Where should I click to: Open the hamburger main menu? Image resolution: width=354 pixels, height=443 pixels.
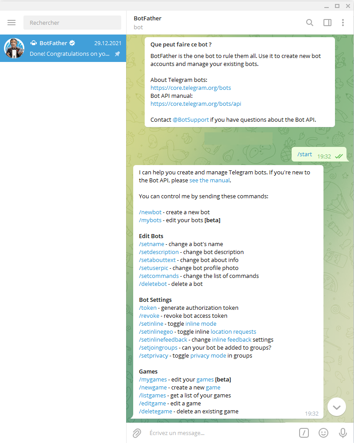point(12,23)
